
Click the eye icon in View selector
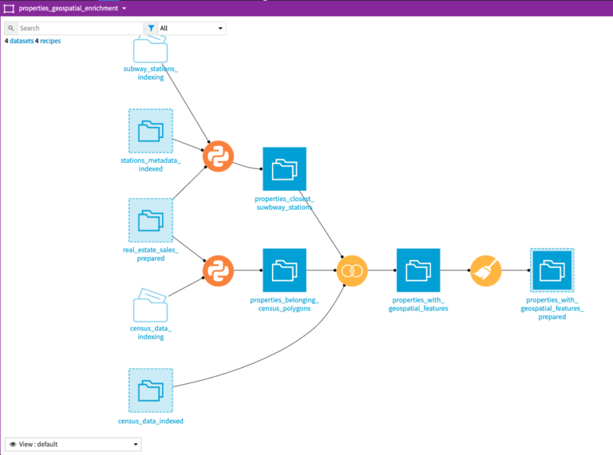pos(13,444)
